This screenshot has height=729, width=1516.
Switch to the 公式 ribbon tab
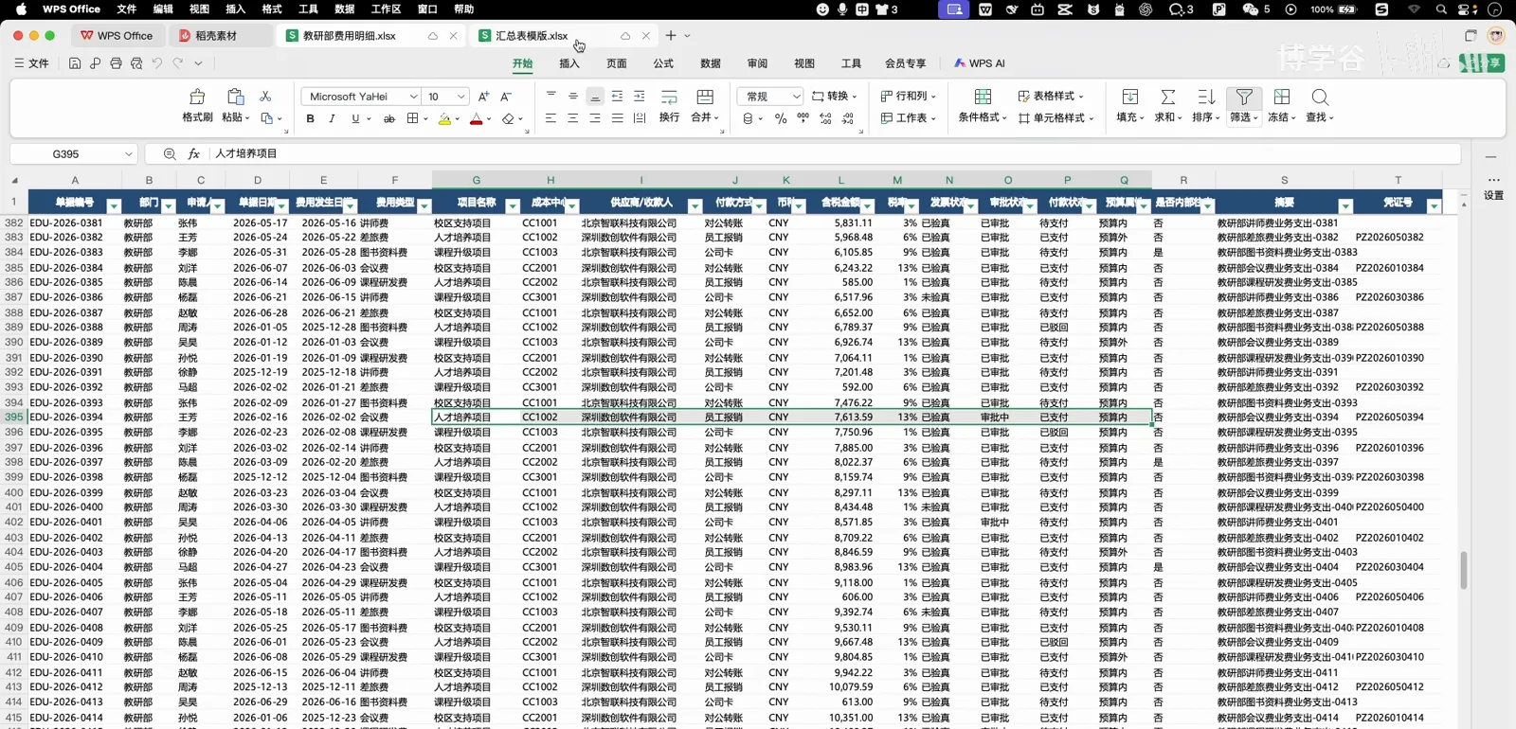click(663, 63)
